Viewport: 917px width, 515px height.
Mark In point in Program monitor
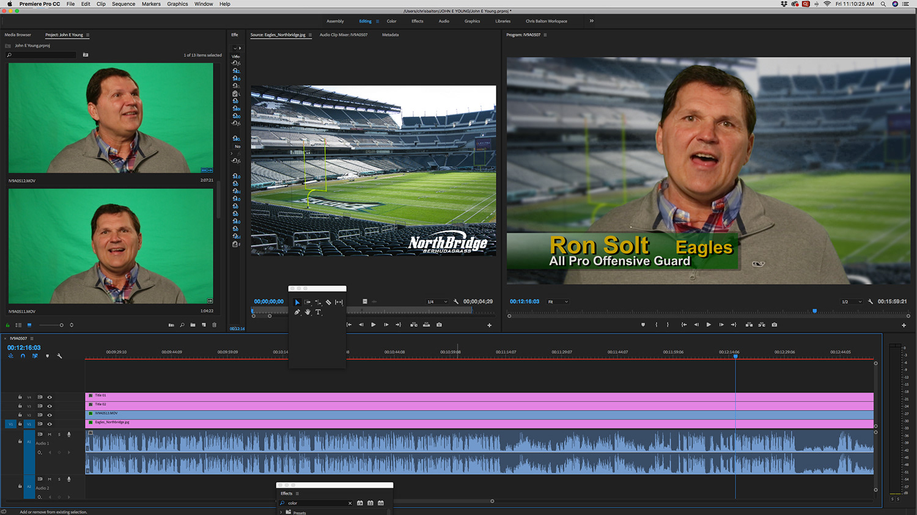656,324
